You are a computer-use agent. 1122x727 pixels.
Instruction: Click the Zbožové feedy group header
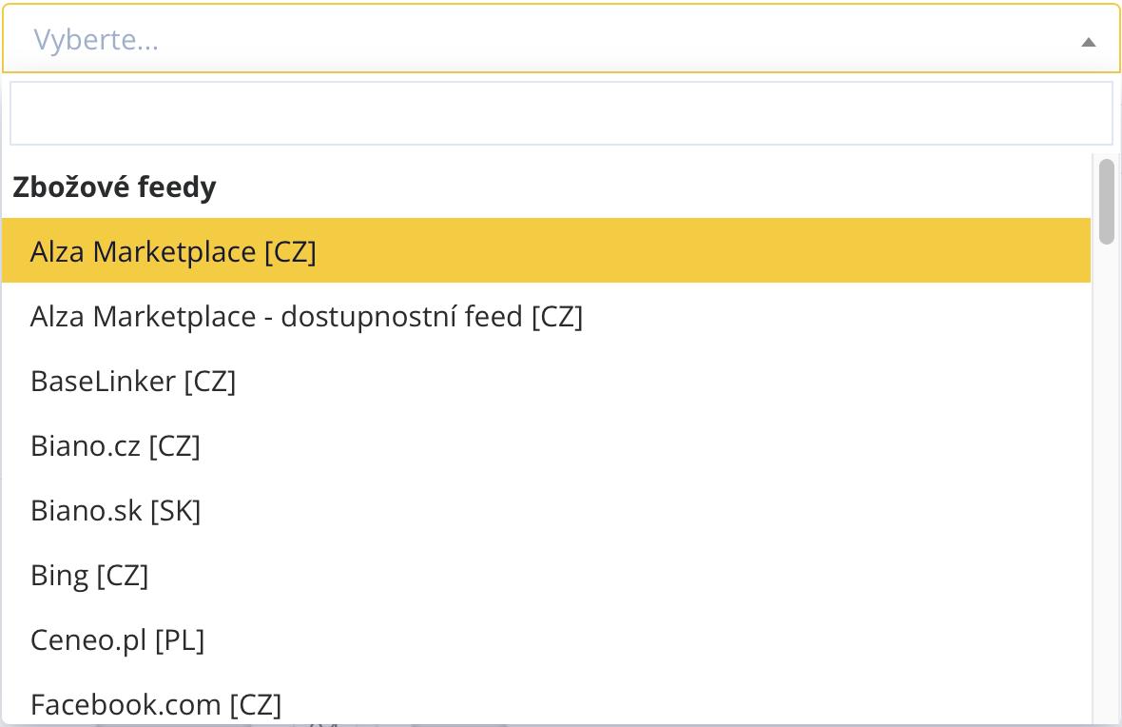click(x=114, y=187)
